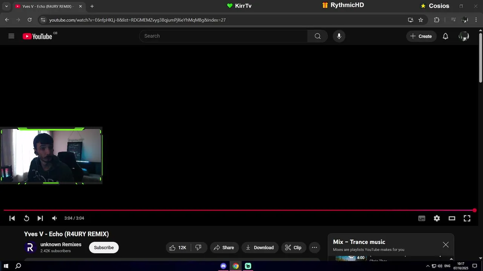Click the search magnifier button
This screenshot has width=483, height=271.
318,36
